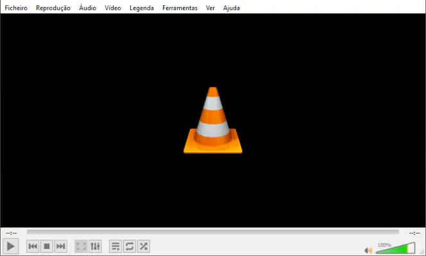Click the remaining time label

[414, 233]
